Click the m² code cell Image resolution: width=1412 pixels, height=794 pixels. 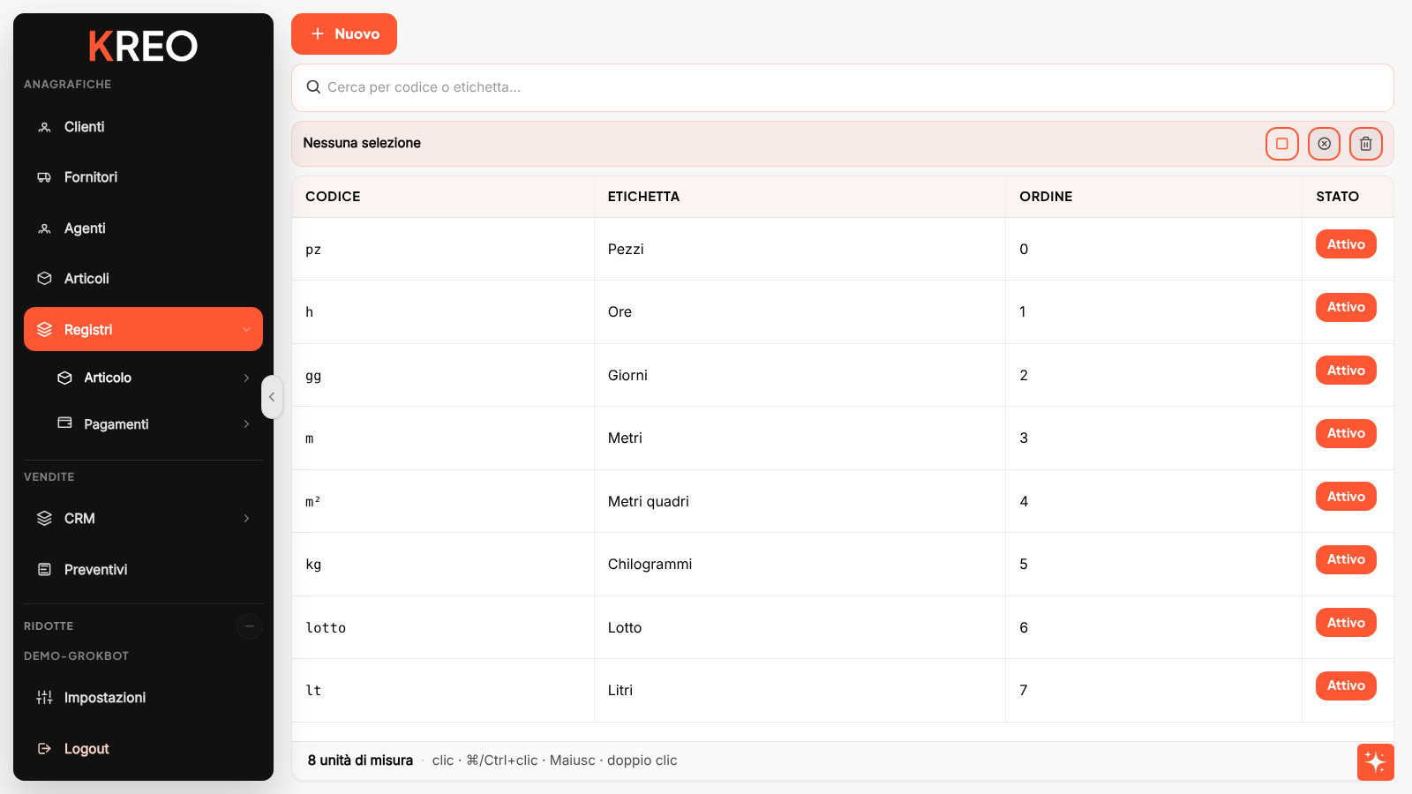click(x=443, y=501)
